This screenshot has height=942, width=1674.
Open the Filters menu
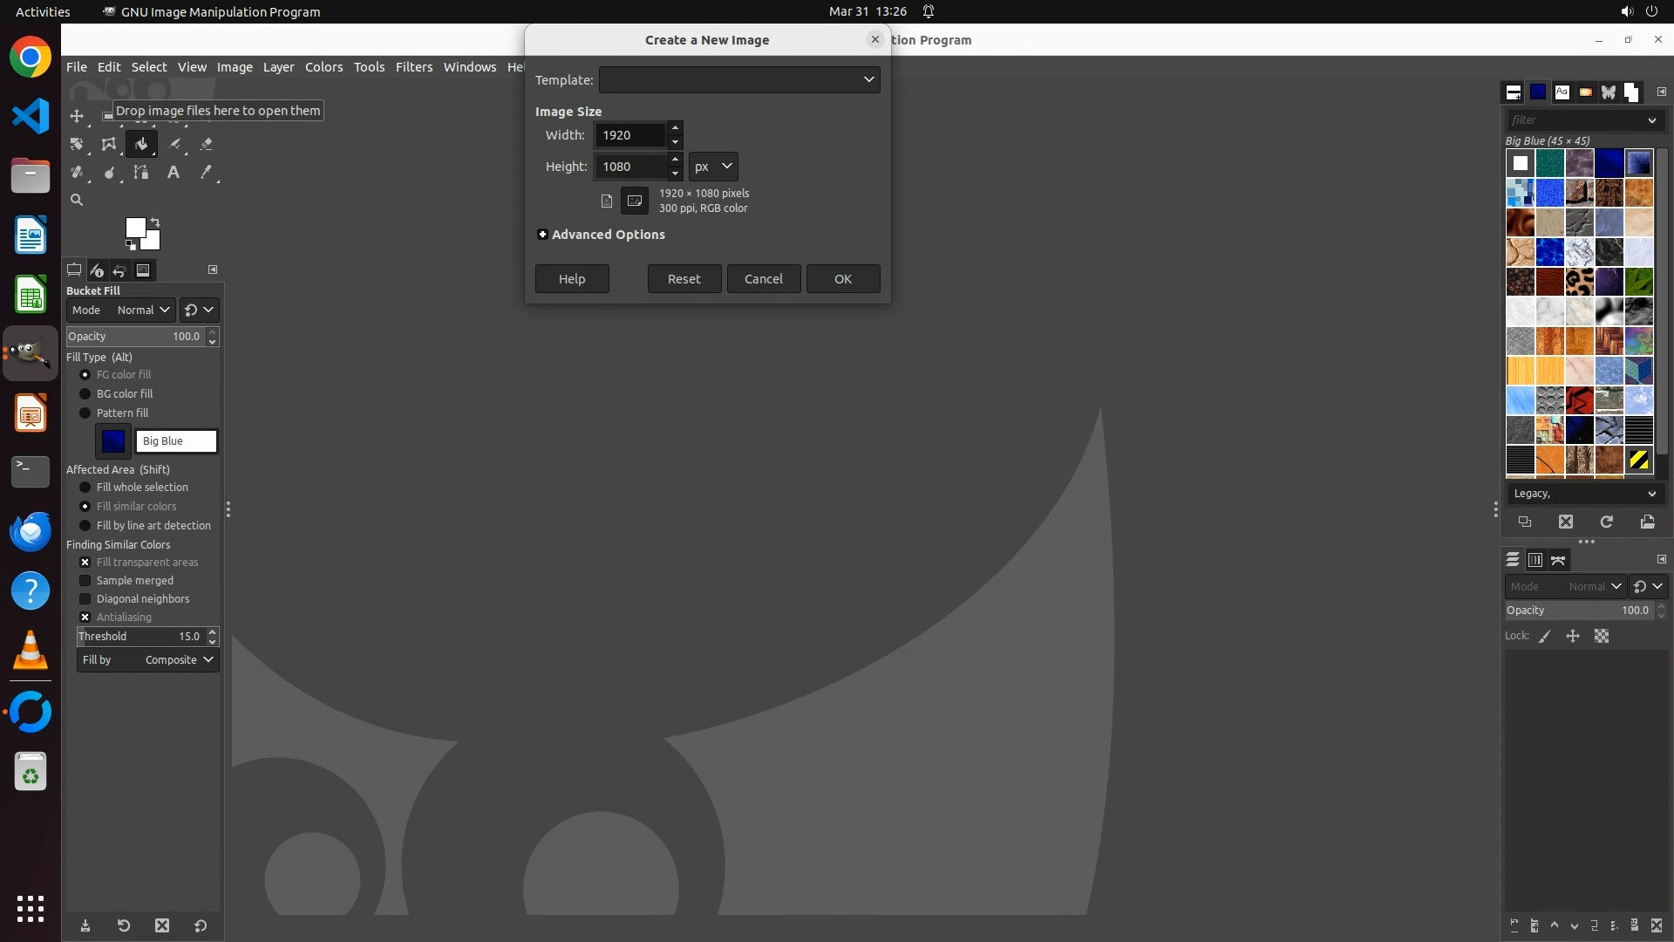click(413, 67)
